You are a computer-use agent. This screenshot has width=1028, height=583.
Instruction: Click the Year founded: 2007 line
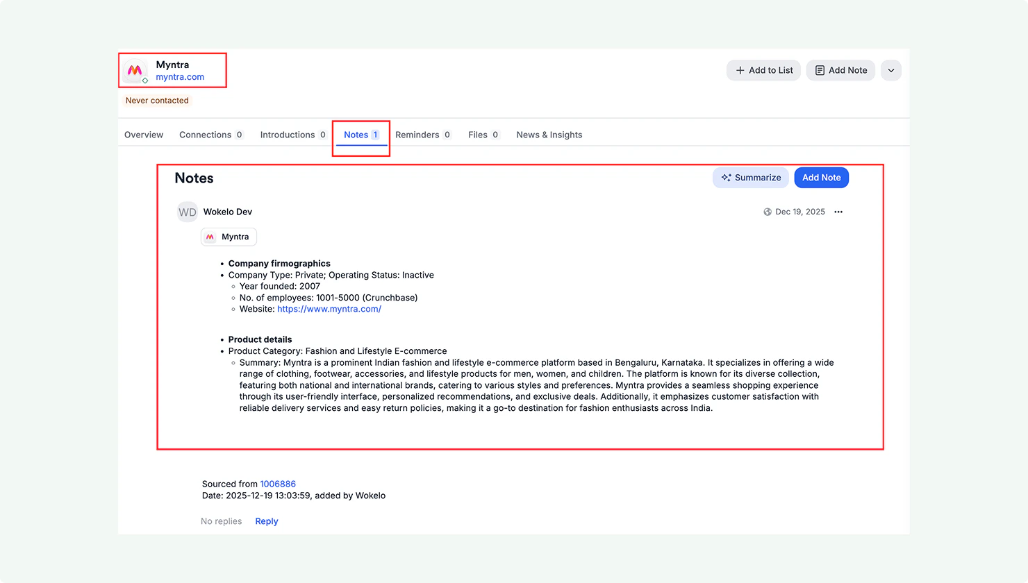pyautogui.click(x=280, y=286)
